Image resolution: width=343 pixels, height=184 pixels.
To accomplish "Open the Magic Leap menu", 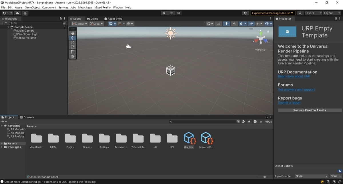I will [85, 7].
